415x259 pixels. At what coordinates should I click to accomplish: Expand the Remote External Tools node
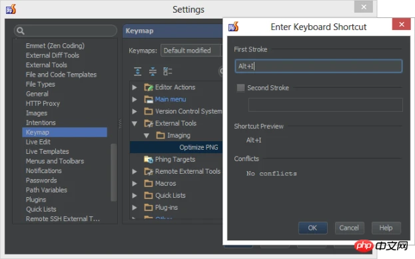pos(135,171)
